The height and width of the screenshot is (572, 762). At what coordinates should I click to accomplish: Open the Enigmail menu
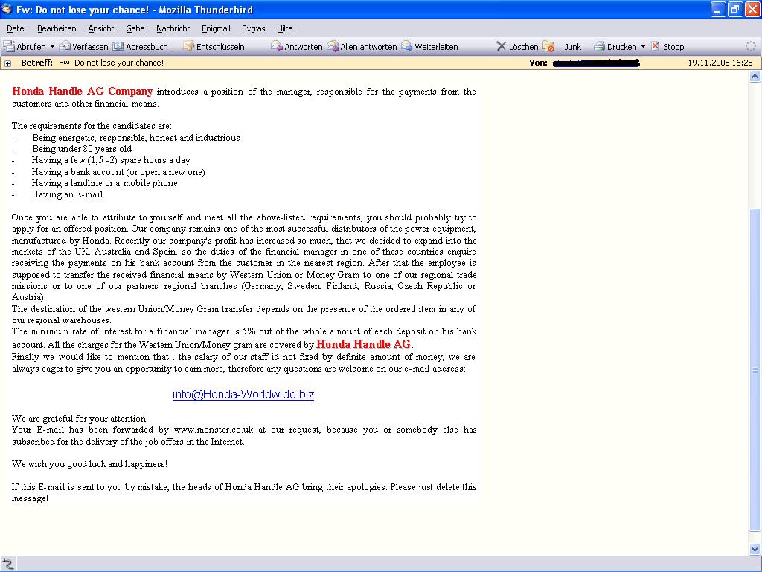[216, 29]
